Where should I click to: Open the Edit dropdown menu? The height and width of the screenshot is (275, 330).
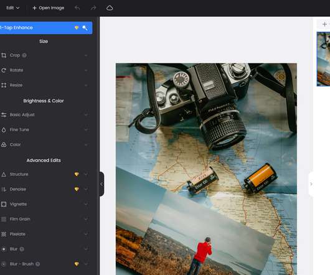[13, 8]
